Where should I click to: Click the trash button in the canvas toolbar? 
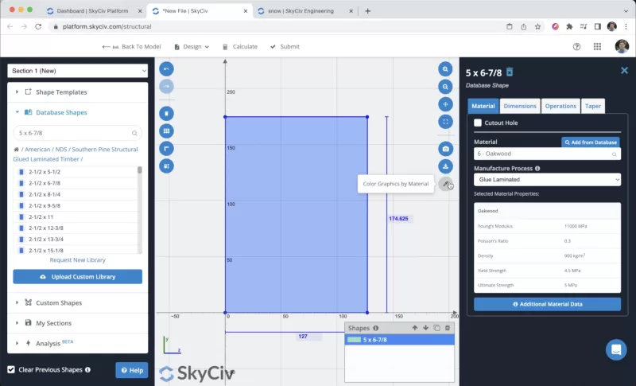pos(166,113)
